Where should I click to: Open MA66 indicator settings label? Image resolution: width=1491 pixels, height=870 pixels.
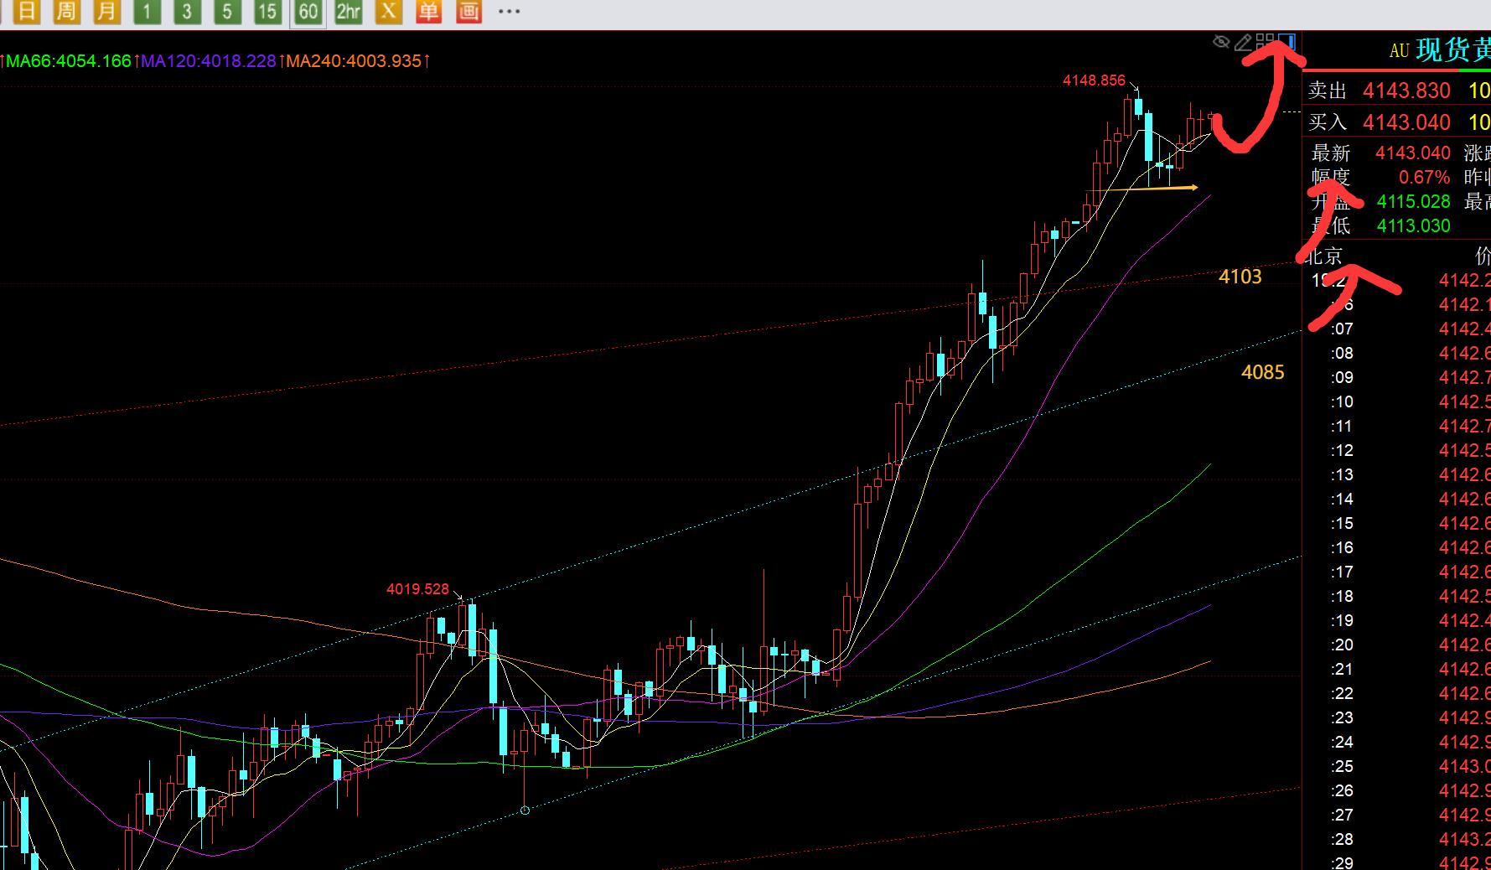click(x=69, y=61)
